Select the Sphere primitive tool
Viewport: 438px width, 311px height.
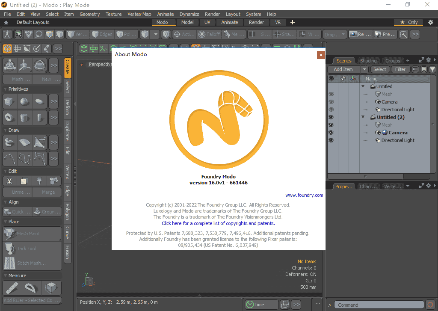point(24,101)
